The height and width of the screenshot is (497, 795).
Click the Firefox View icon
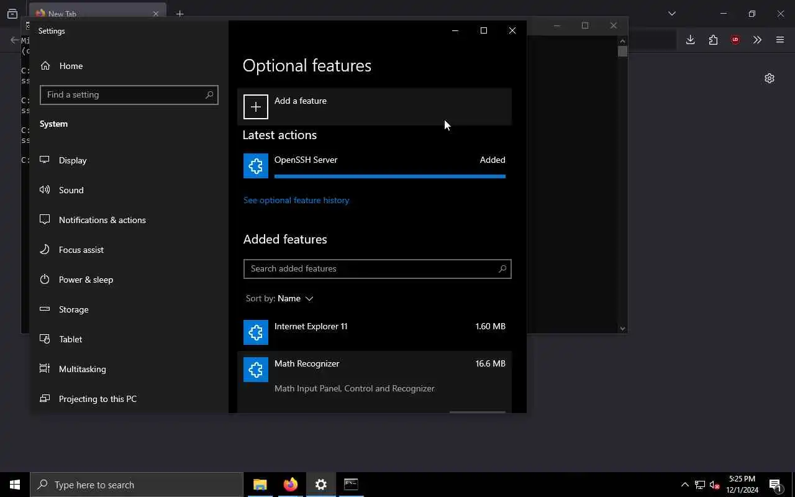[12, 14]
